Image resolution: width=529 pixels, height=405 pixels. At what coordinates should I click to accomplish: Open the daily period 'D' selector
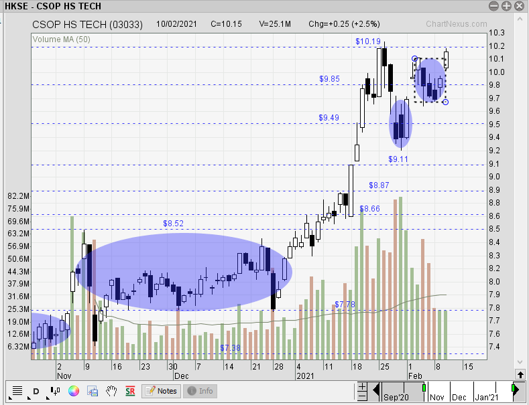[x=35, y=391]
